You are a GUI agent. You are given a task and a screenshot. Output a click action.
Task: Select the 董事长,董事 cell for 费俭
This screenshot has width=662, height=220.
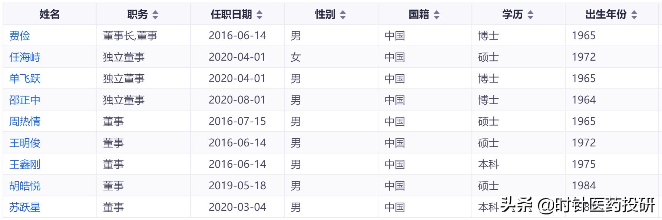[x=130, y=36]
